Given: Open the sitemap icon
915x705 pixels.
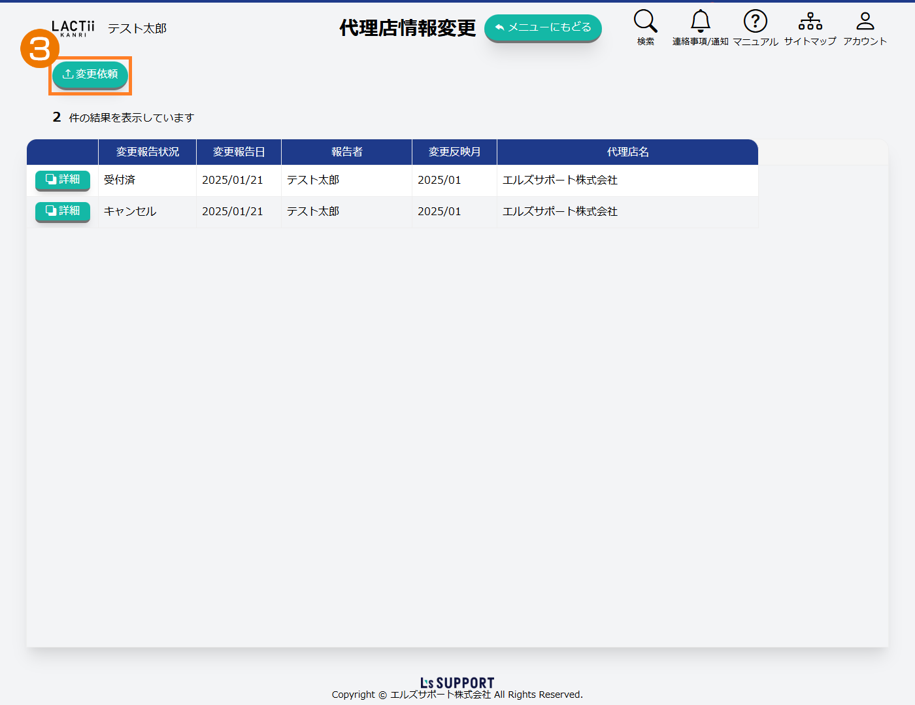Looking at the screenshot, I should click(810, 22).
